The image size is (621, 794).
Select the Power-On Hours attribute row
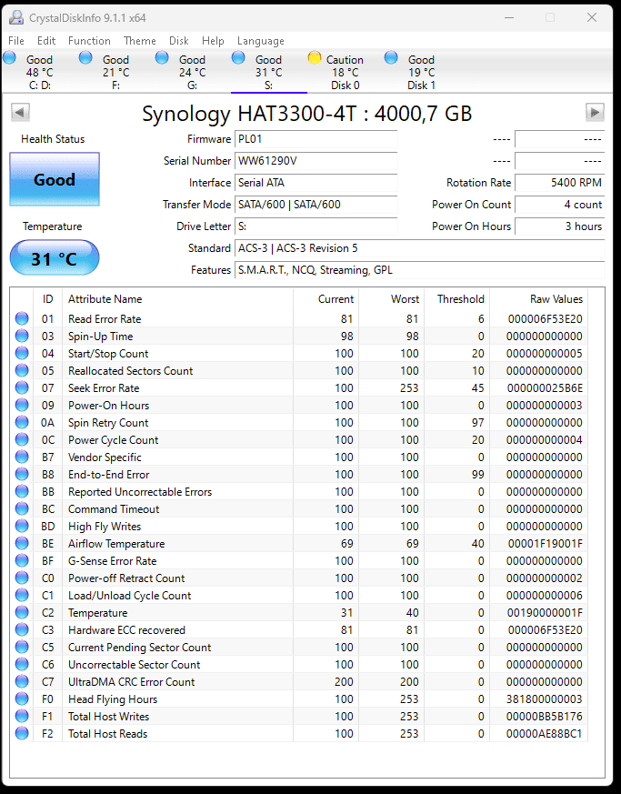click(109, 406)
